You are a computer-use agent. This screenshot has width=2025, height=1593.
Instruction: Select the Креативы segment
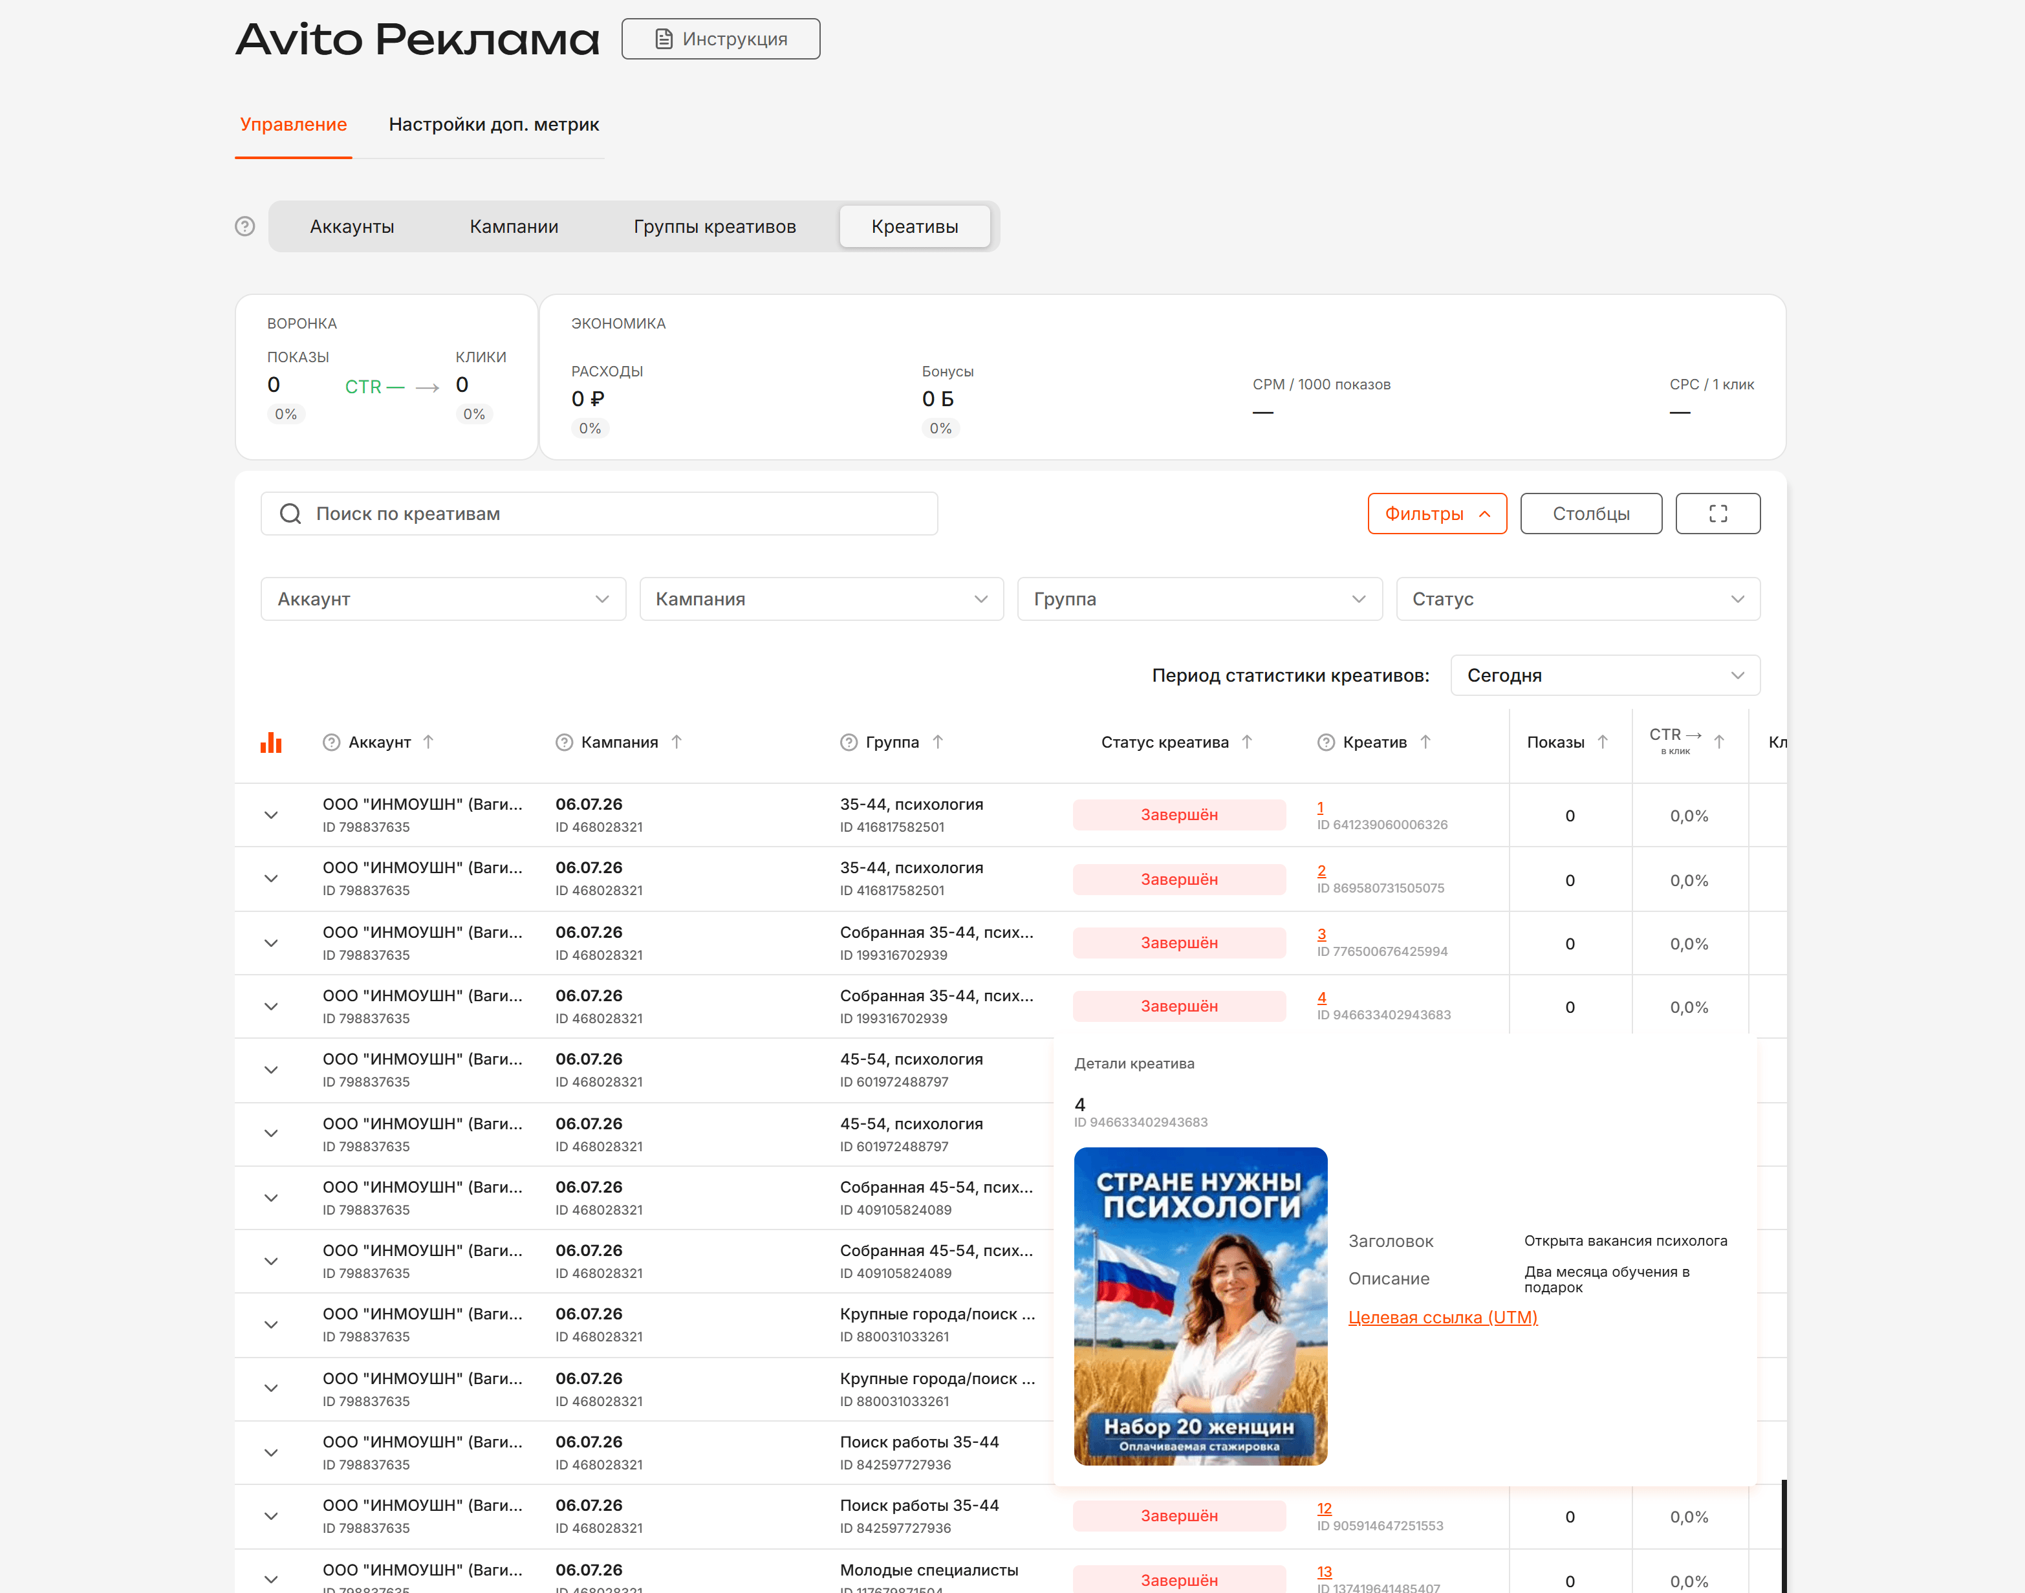[x=914, y=226]
